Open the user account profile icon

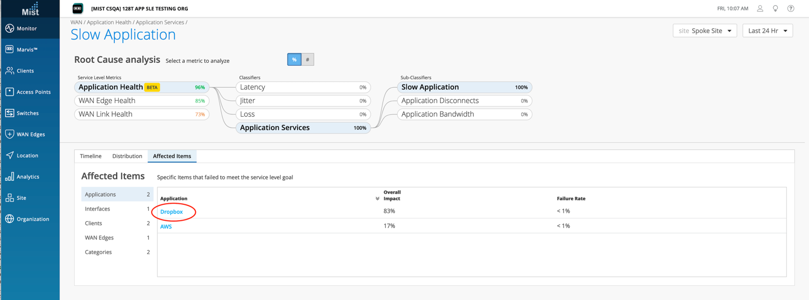[x=760, y=8]
